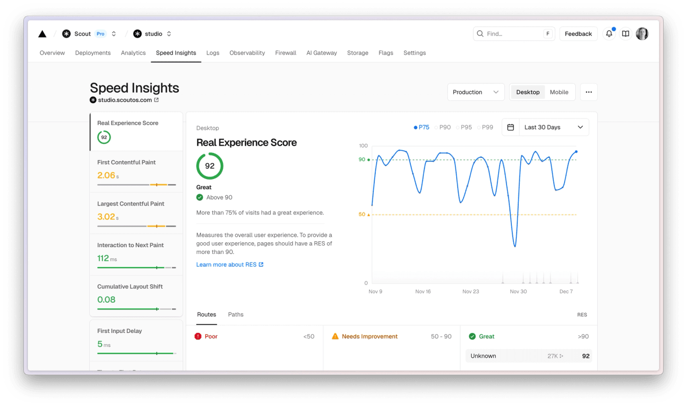Open the studio project switcher chevrons
This screenshot has width=687, height=406.
[x=169, y=34]
